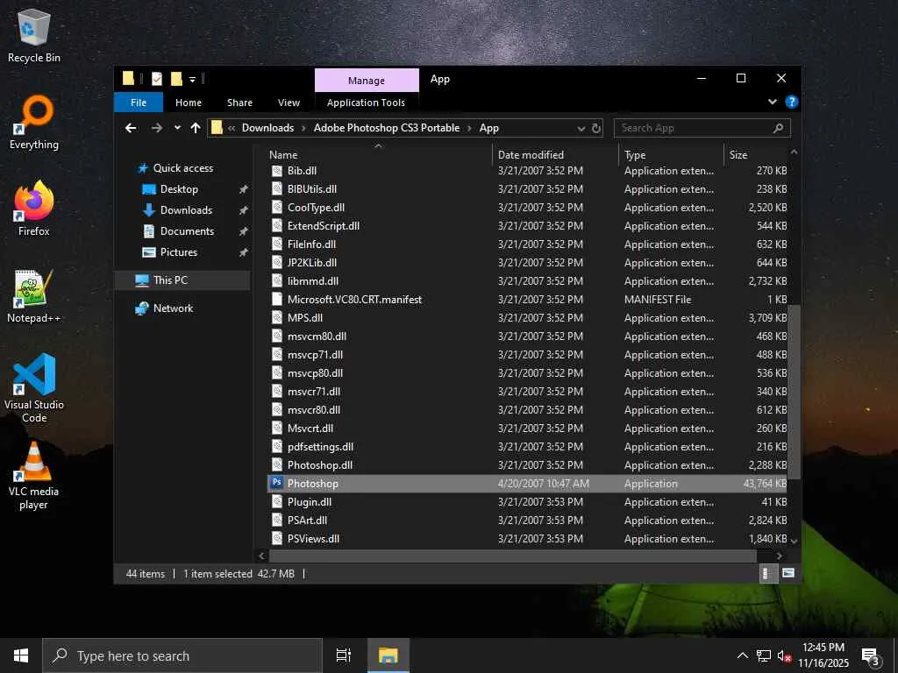Viewport: 898px width, 673px height.
Task: Switch to details view layout icon
Action: (767, 573)
